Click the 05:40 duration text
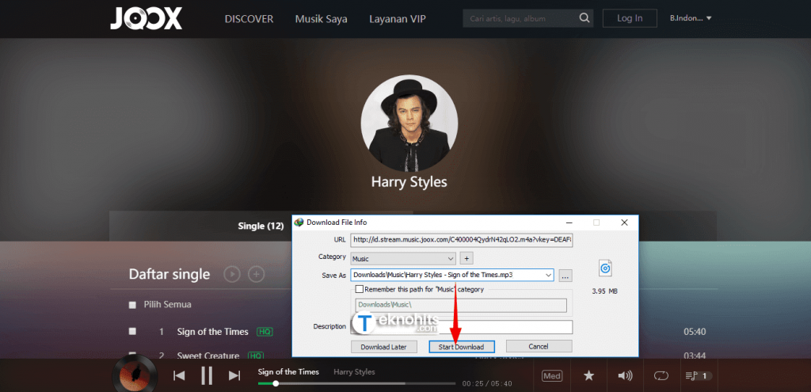The height and width of the screenshot is (392, 811). pos(695,332)
